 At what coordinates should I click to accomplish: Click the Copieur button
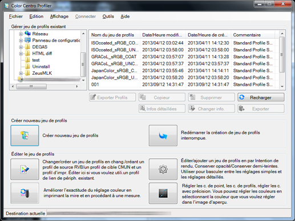click(x=162, y=97)
